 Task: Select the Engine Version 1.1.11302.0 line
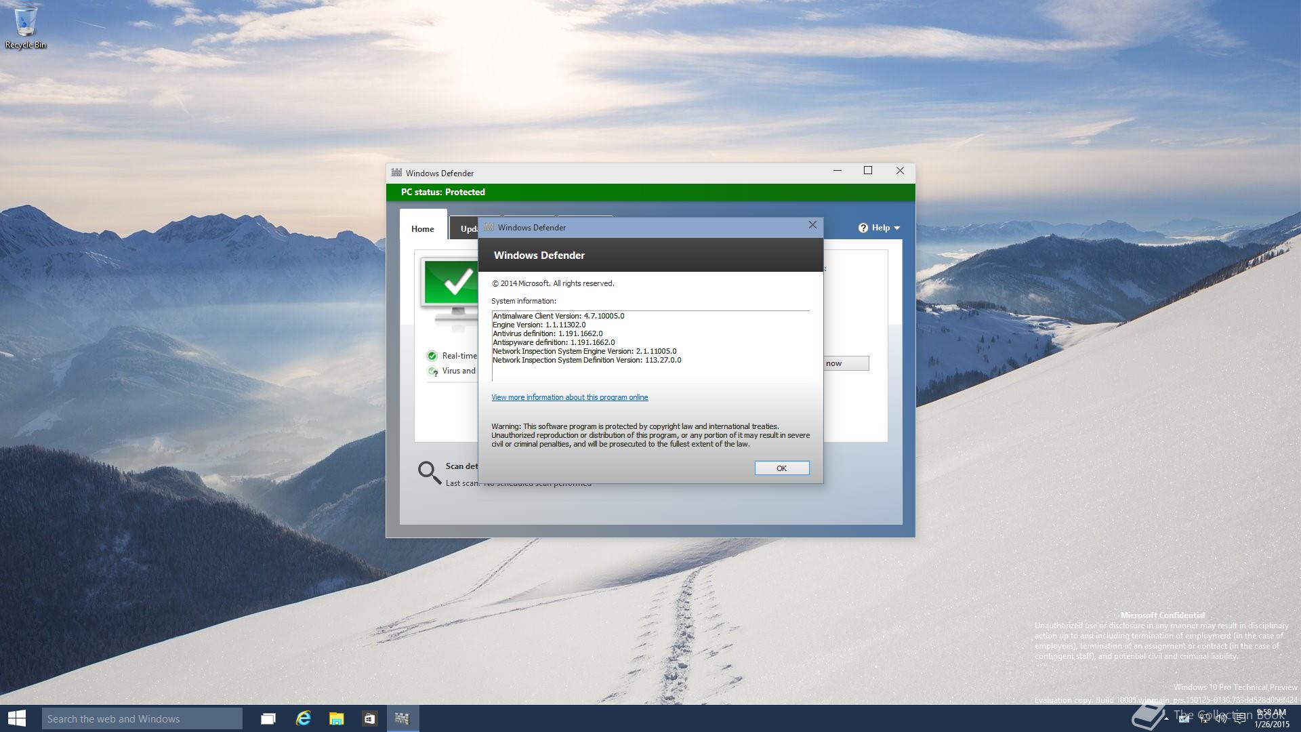(x=539, y=325)
